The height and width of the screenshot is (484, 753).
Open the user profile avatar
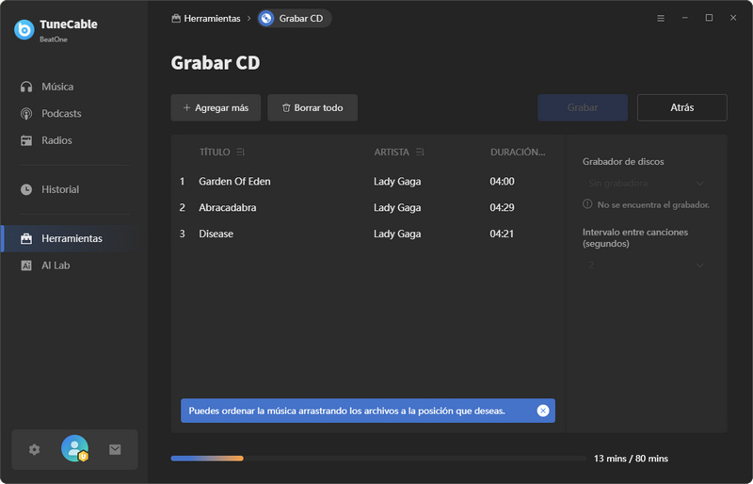pos(74,449)
